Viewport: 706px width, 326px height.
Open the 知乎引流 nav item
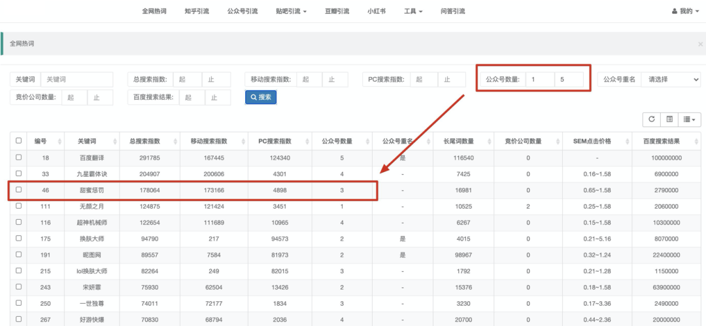pos(197,11)
